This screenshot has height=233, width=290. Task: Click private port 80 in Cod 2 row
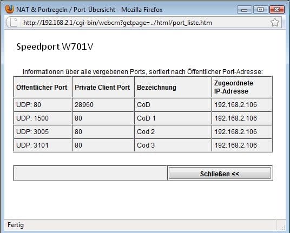tap(103, 131)
